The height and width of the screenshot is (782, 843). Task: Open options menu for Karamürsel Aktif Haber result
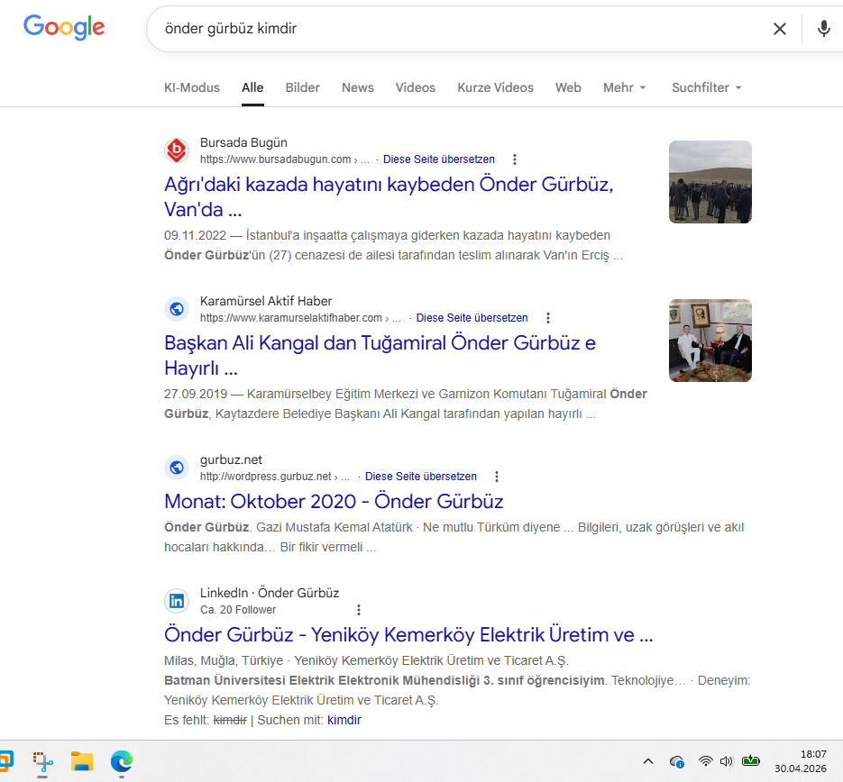pos(548,318)
